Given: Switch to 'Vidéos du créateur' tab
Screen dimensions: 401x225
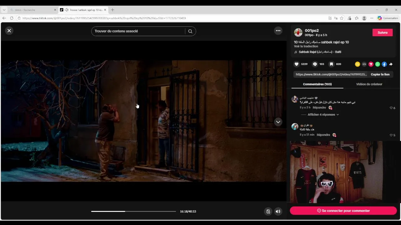Looking at the screenshot, I should [x=369, y=84].
